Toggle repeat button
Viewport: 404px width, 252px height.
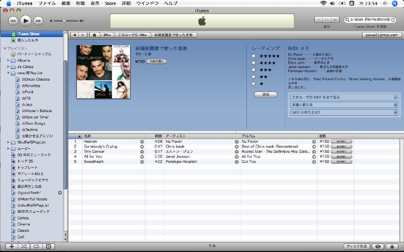click(36, 246)
